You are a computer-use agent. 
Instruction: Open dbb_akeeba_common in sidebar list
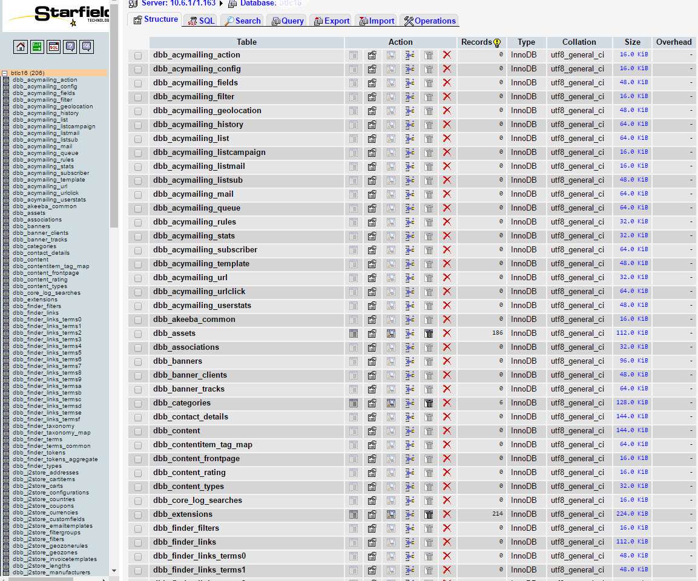click(x=45, y=206)
